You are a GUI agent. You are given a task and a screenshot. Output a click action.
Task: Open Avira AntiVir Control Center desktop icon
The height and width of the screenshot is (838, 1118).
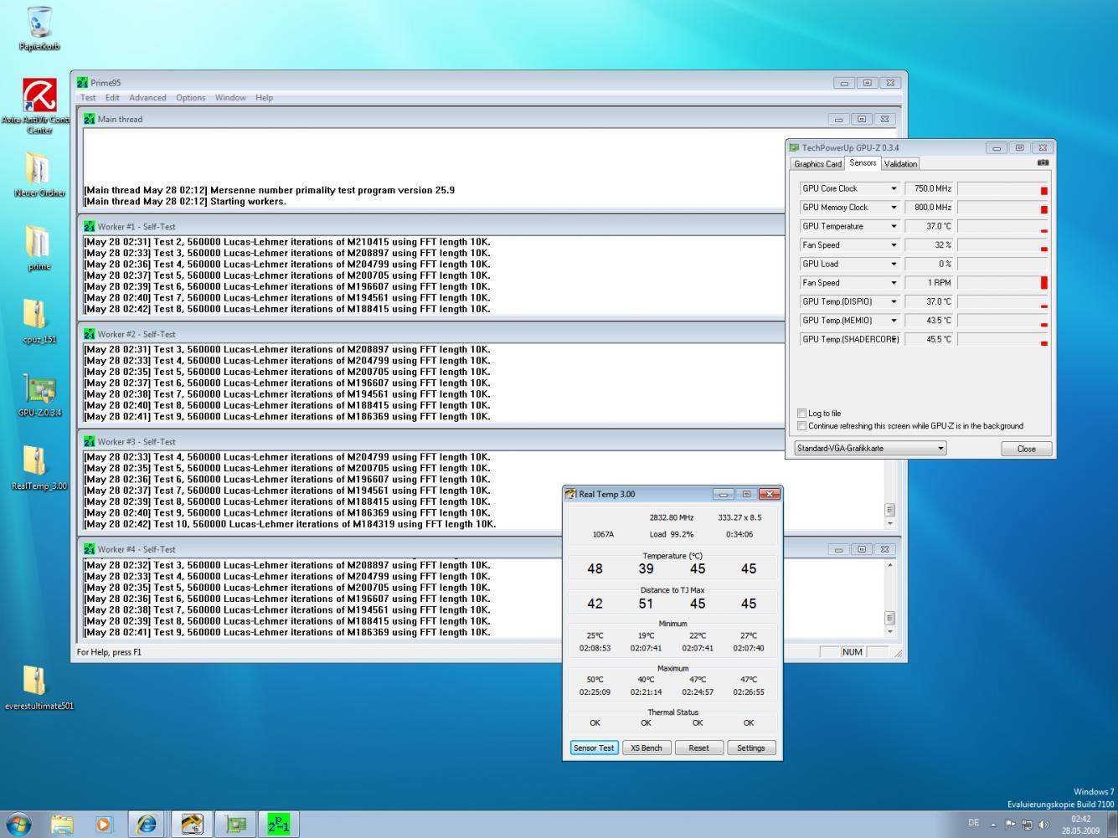coord(39,97)
